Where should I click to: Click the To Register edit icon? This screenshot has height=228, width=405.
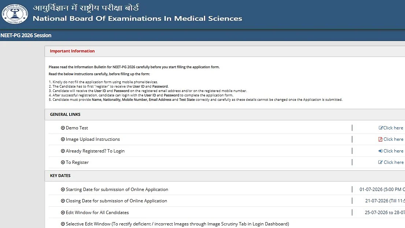tap(380, 162)
